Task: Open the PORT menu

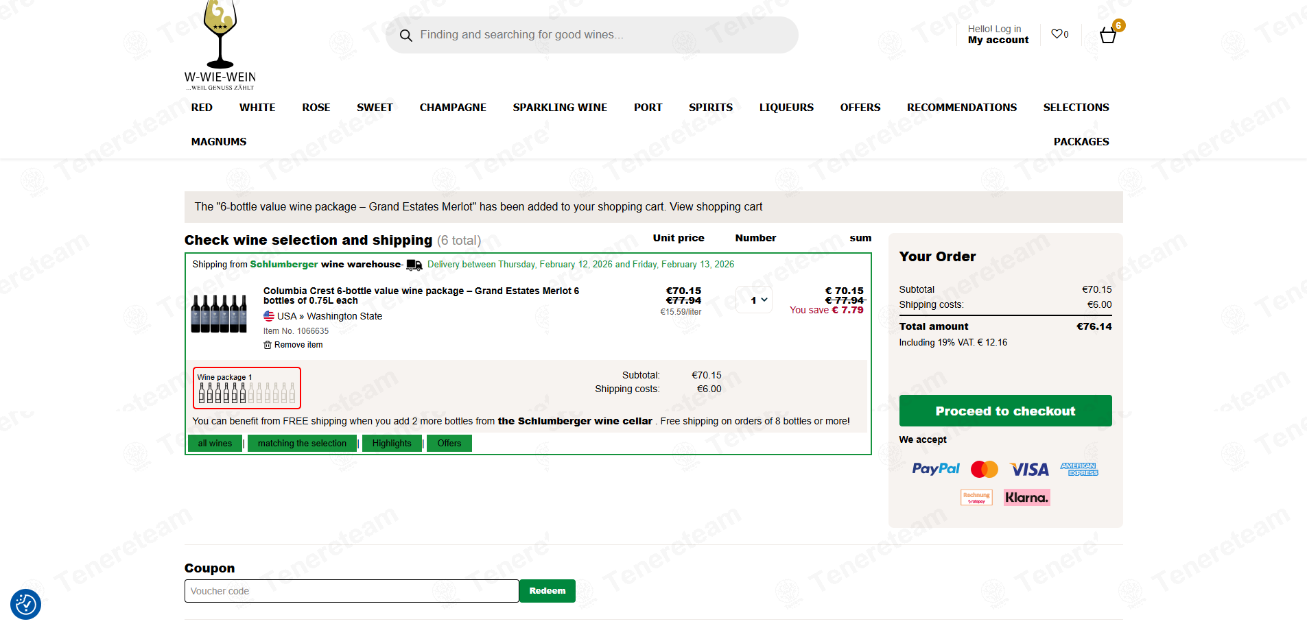Action: [648, 108]
